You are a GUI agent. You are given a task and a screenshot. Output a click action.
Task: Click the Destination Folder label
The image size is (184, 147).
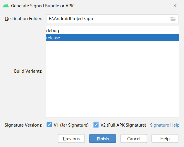click(24, 19)
